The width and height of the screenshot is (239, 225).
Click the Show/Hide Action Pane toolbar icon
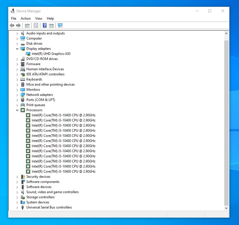click(51, 26)
